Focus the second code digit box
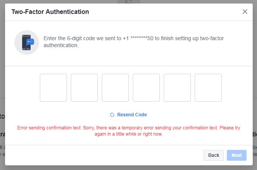Viewport: 257px width, 170px height. pyautogui.click(x=84, y=88)
